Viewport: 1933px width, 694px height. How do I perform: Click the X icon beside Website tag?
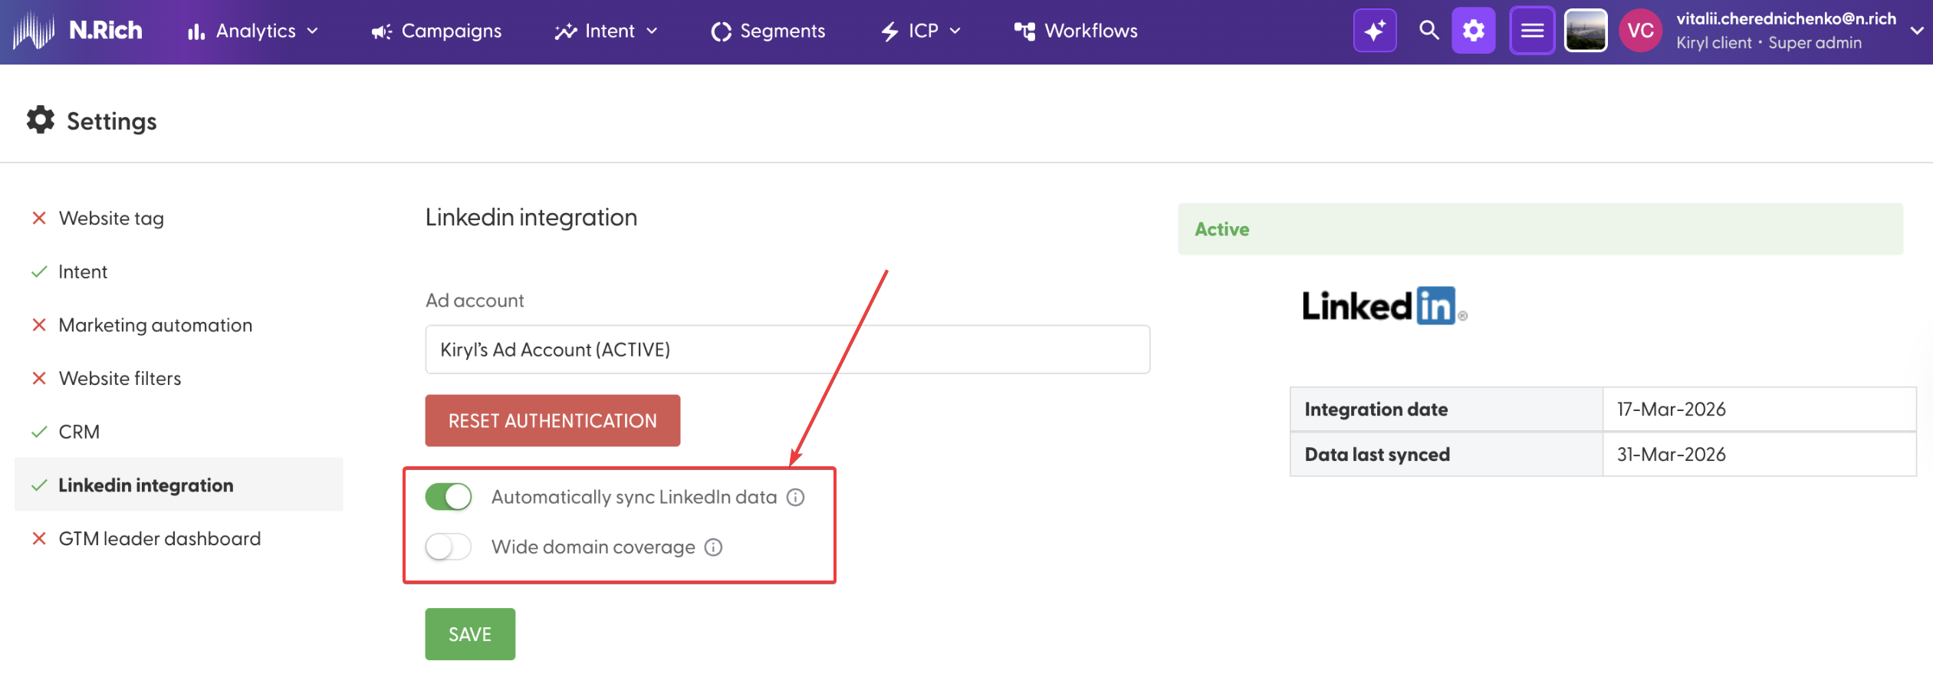(x=39, y=219)
